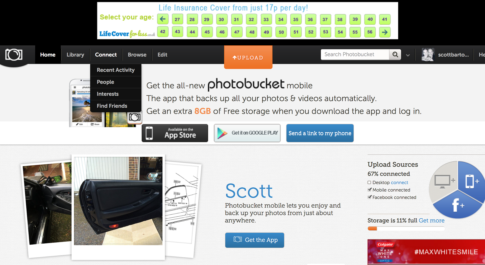
Task: Click the right arrow in age ad
Action: (385, 32)
